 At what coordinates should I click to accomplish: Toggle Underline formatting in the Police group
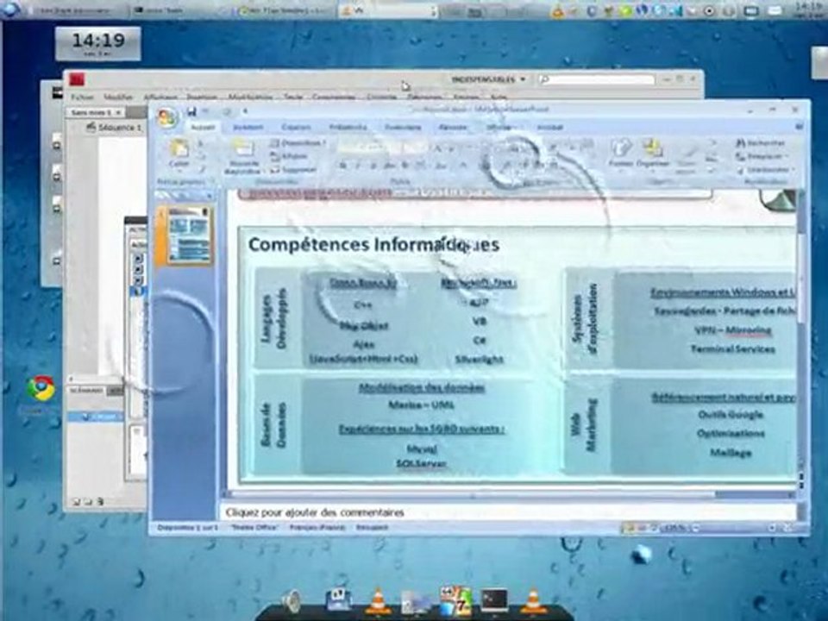tap(373, 166)
